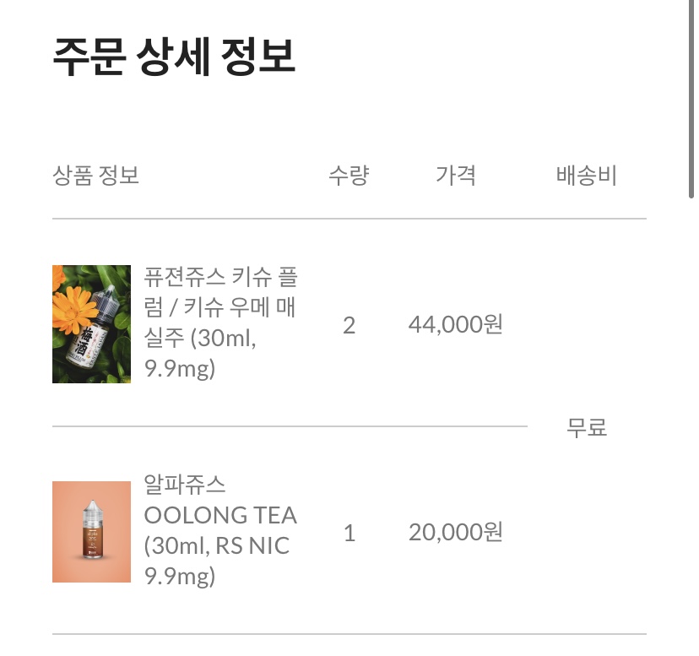Click the 가격 column header
Image resolution: width=699 pixels, height=656 pixels.
click(456, 176)
